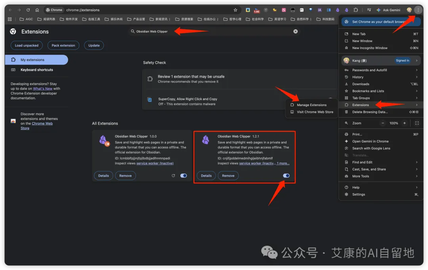Image resolution: width=428 pixels, height=270 pixels.
Task: Click reload icon on Obsidian Web Clipper 1.0.0
Action: 173,175
